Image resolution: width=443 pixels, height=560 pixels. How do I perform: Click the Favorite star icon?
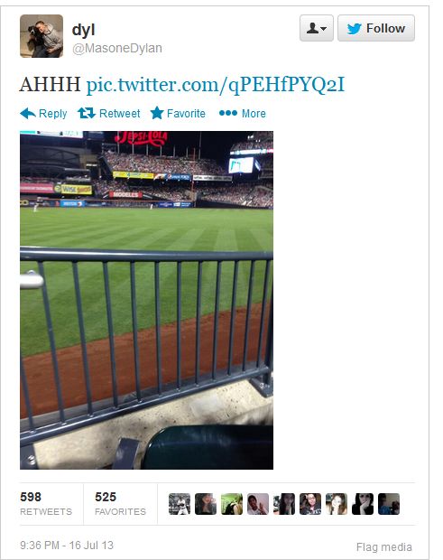(x=157, y=113)
